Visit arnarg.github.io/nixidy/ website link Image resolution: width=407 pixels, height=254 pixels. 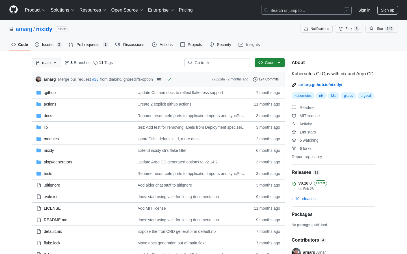pos(320,85)
